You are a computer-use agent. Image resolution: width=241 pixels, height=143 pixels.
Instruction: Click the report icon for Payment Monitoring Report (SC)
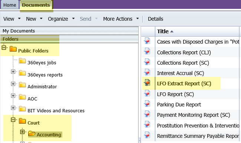tap(147, 114)
